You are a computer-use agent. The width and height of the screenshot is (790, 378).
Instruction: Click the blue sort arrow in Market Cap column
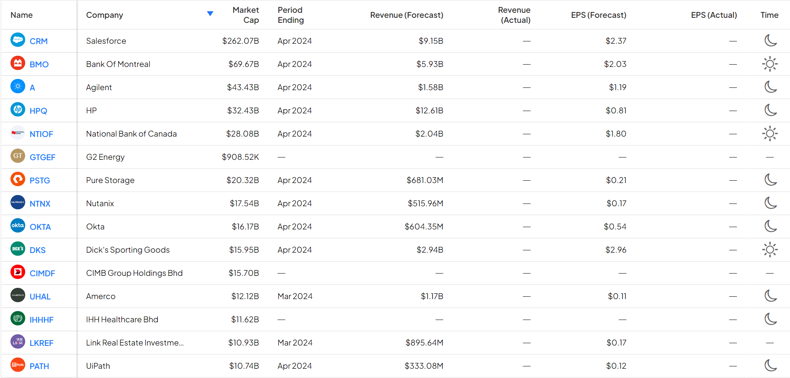210,14
